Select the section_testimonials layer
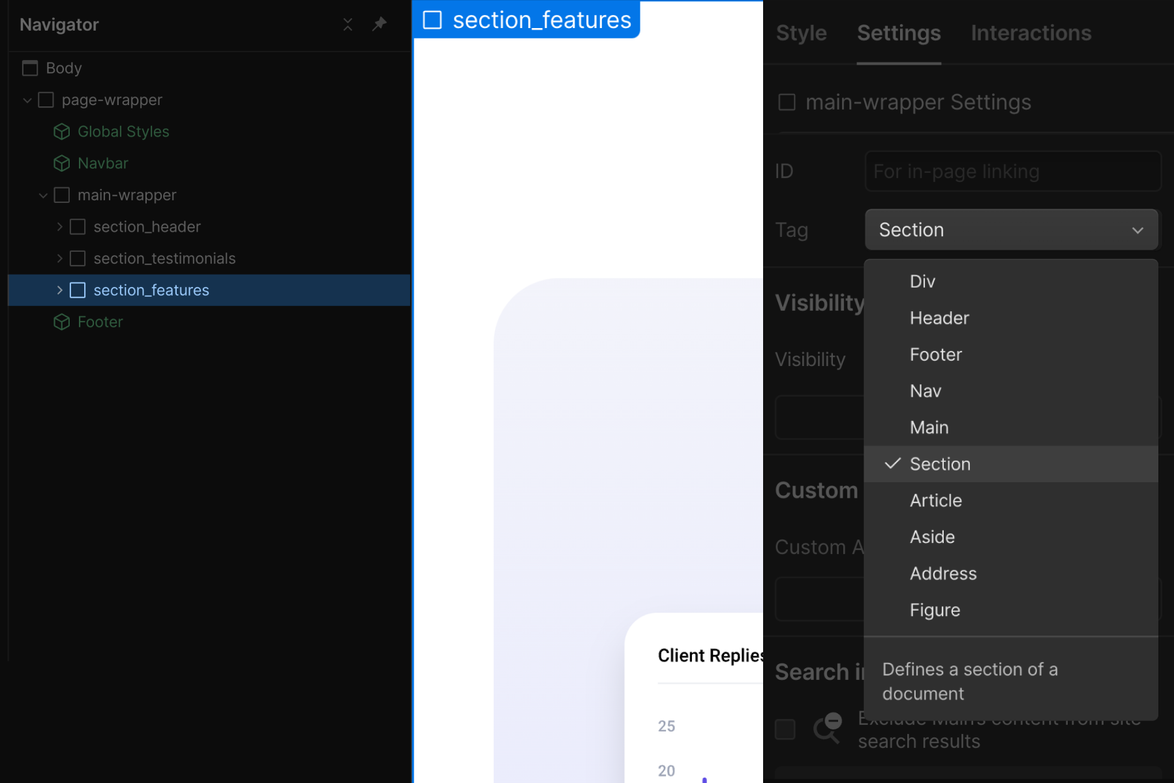The height and width of the screenshot is (783, 1174). point(164,258)
